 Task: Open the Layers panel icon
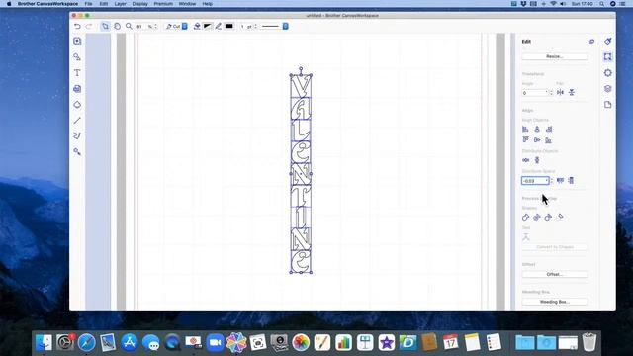(608, 89)
